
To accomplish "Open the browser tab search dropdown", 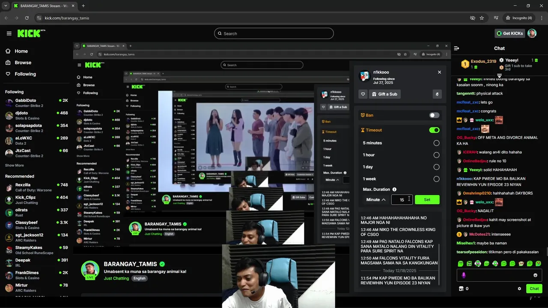I will 6,6.
